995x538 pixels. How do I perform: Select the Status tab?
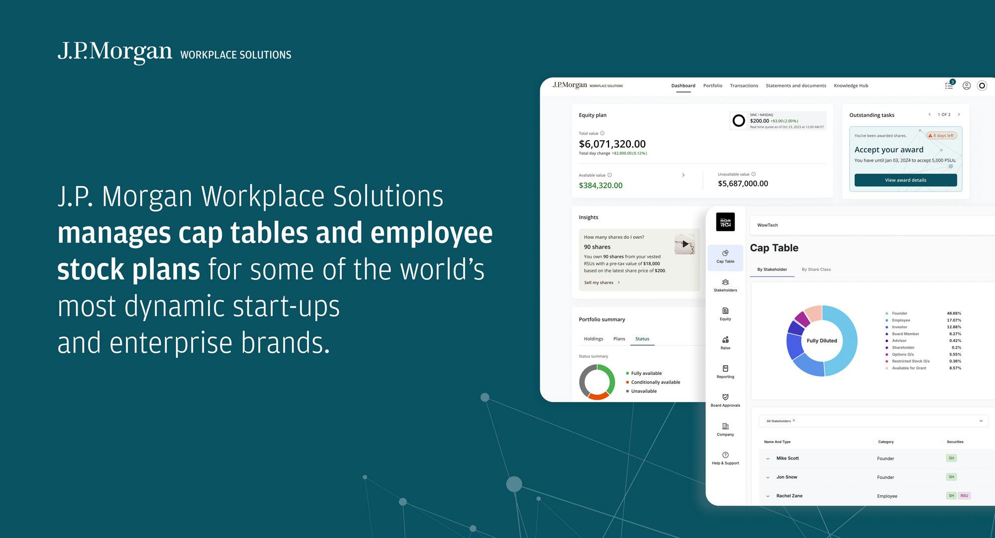[642, 339]
